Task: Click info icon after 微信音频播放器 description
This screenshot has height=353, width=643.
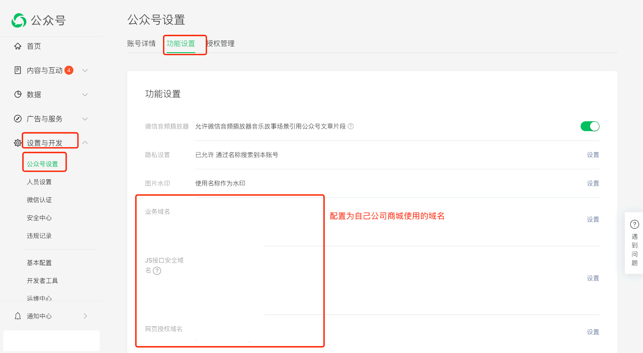Action: pos(351,127)
